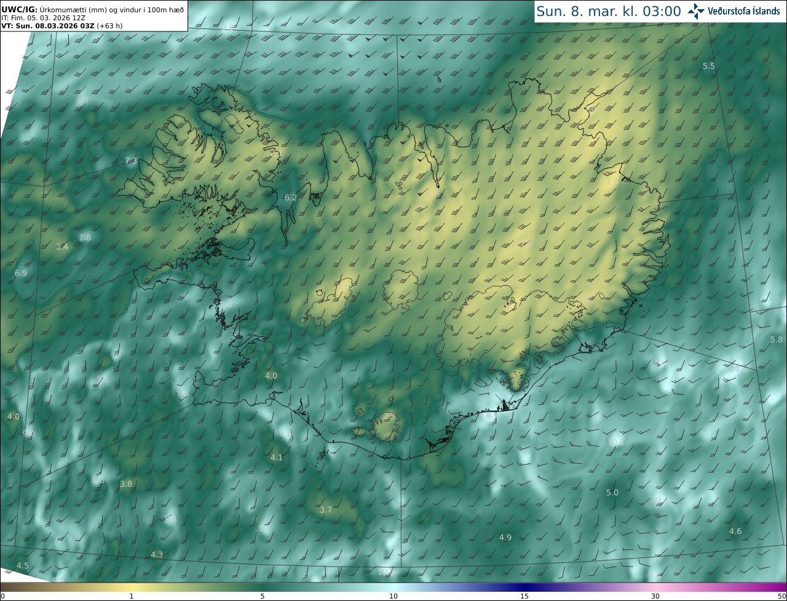Click the 4.3 value label on map
The image size is (787, 601).
[x=157, y=554]
